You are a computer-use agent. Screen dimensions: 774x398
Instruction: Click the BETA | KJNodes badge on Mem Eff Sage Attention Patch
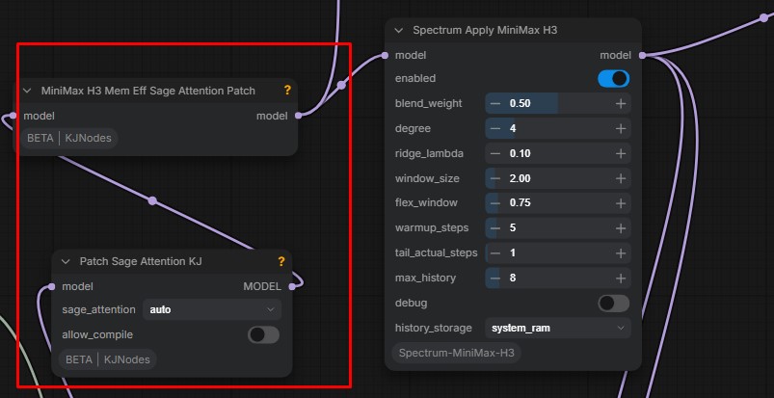pos(69,138)
